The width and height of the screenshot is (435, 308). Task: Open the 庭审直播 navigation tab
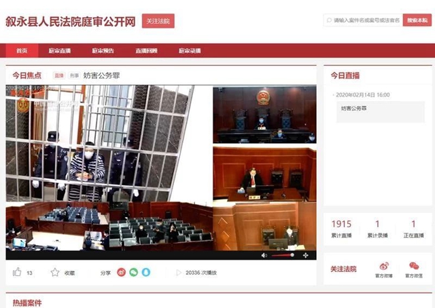click(60, 51)
